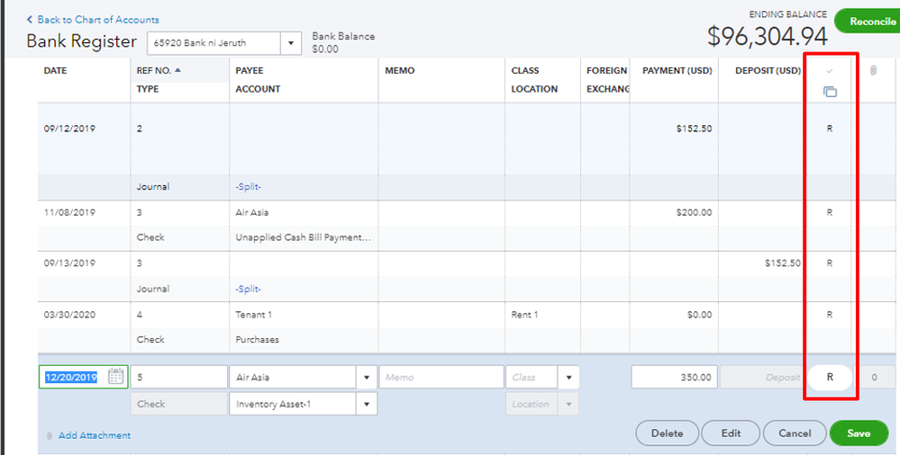Open the bank account selector dropdown
Screen dimensions: 900x455
pos(291,43)
